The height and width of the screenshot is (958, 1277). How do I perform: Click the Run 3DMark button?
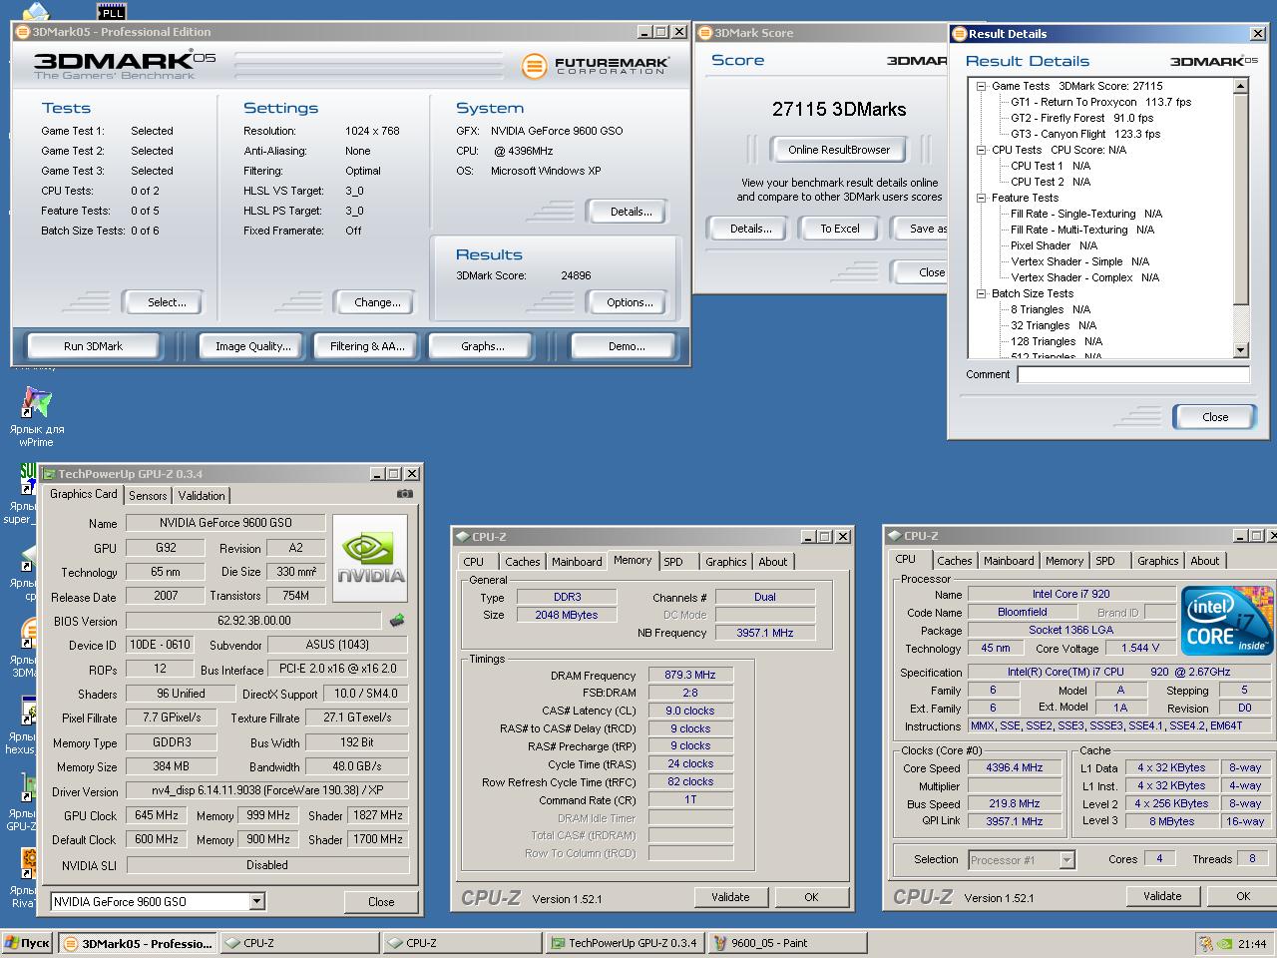point(93,346)
